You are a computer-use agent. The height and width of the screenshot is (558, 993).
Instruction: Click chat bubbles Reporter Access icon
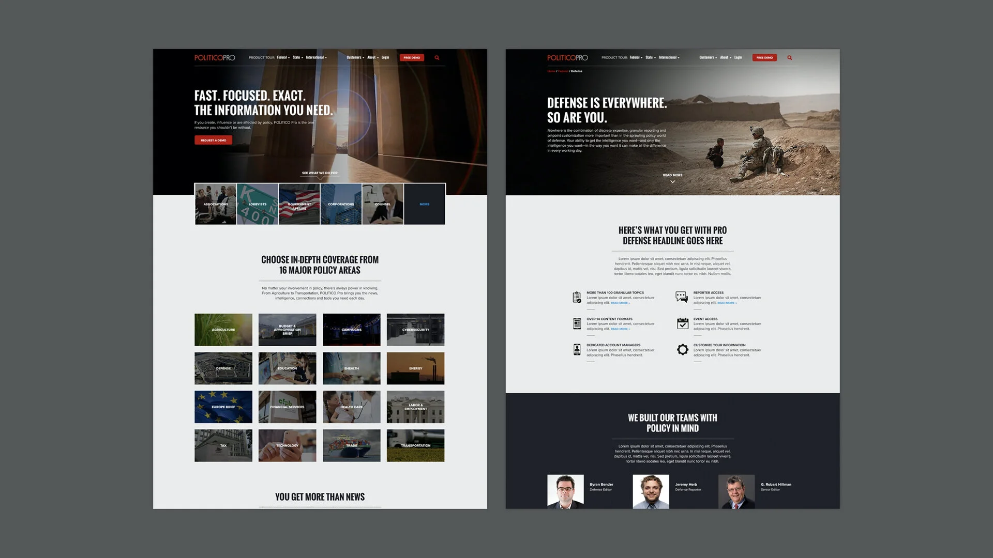click(x=682, y=297)
